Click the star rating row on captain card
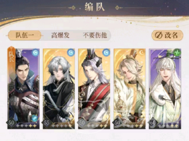189x141 pixels. coord(27,126)
